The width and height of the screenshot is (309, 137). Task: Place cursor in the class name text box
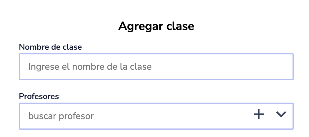click(x=156, y=67)
